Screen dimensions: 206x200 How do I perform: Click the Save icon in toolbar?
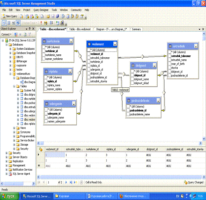tap(53, 16)
